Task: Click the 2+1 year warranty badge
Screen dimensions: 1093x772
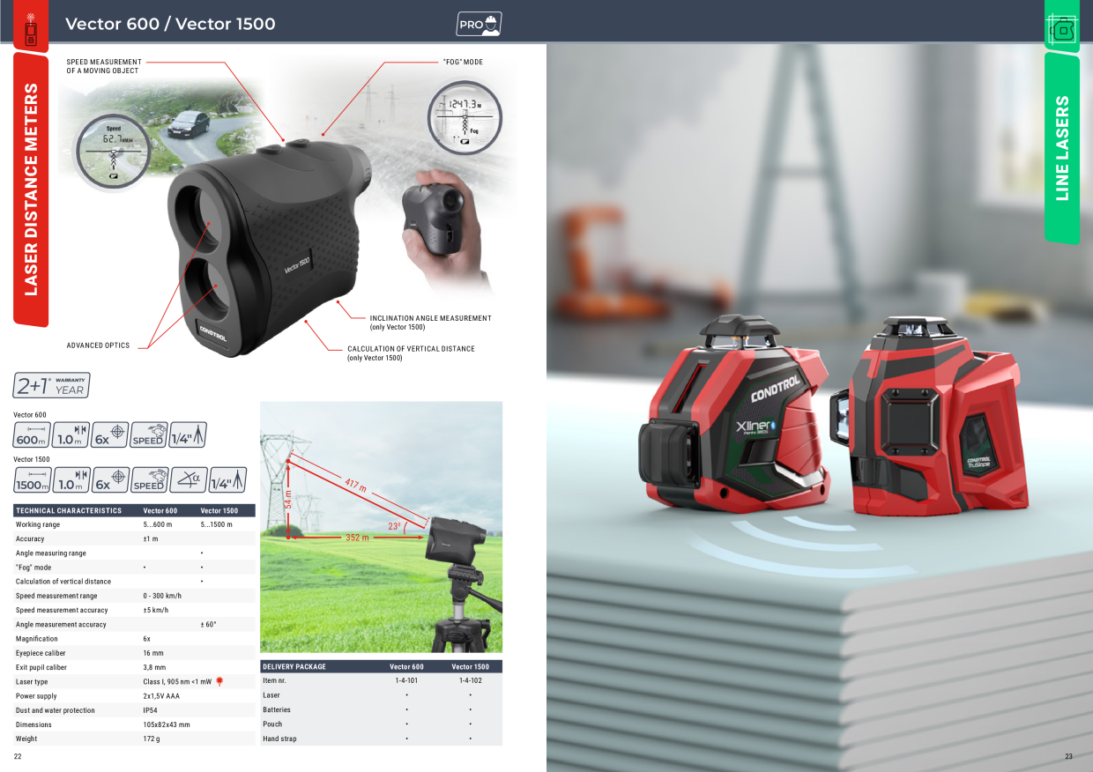Action: [51, 385]
